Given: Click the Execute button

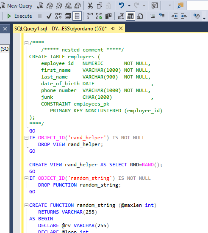Looking at the screenshot, I should click(19, 16).
